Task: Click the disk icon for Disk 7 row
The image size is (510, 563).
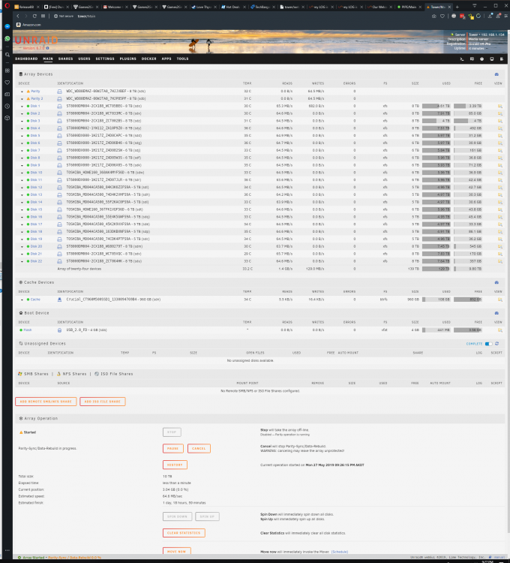Action: coord(59,151)
